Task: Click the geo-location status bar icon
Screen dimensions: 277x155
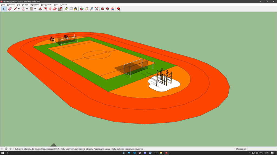Action: coord(2,149)
